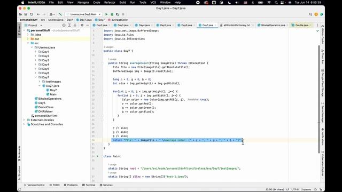Click the green inspection checkmark in editor
This screenshot has height=192, width=342.
coord(317,31)
